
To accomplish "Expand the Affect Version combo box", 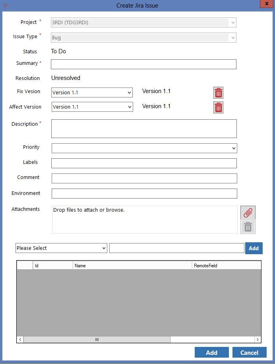I will pyautogui.click(x=92, y=107).
